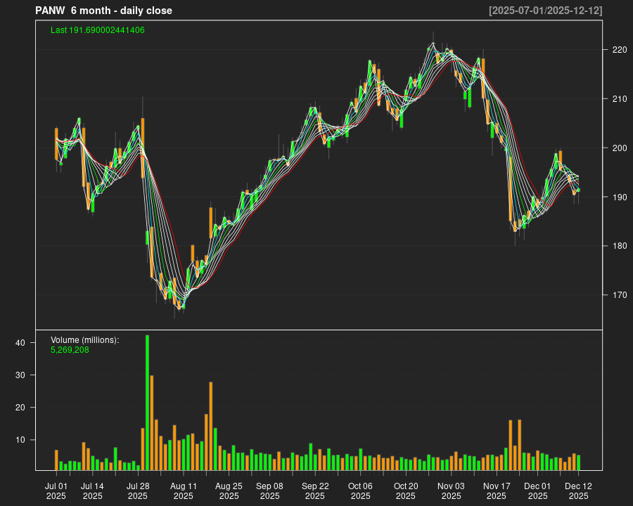Select the 10 volume axis label

click(x=20, y=440)
